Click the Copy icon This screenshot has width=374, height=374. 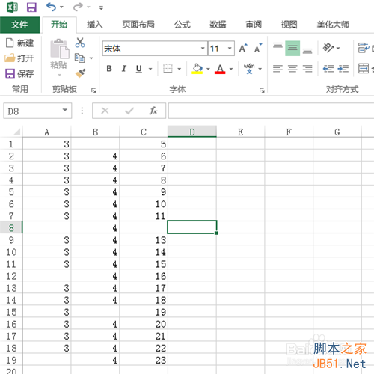click(80, 58)
